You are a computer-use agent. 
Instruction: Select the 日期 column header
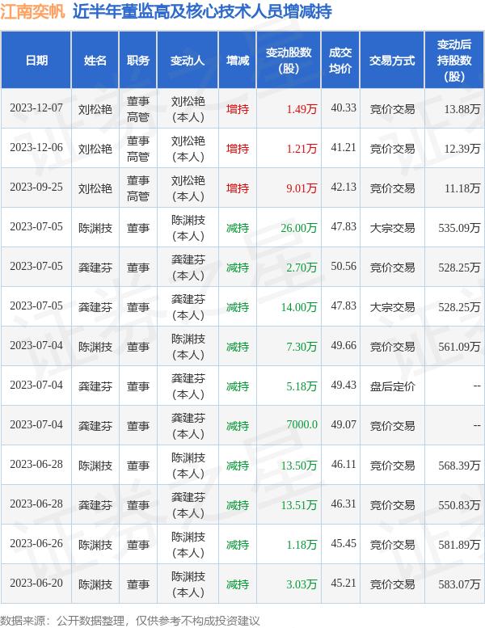coord(36,61)
